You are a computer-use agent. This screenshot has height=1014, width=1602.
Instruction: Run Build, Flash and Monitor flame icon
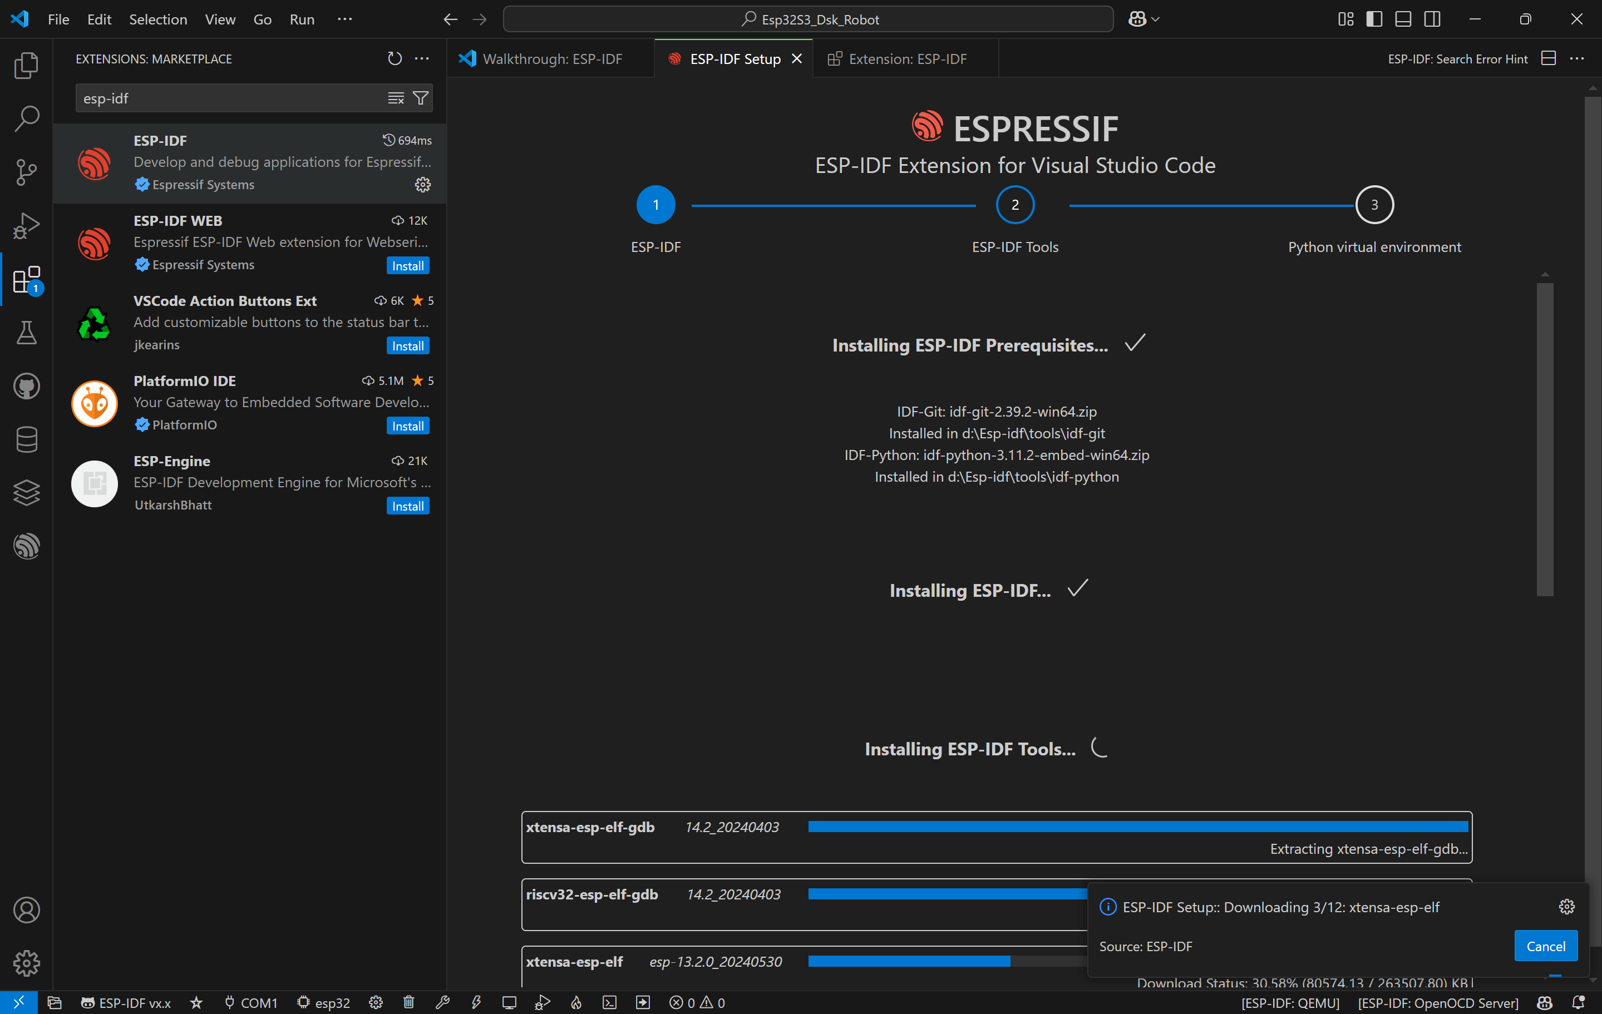tap(576, 1003)
